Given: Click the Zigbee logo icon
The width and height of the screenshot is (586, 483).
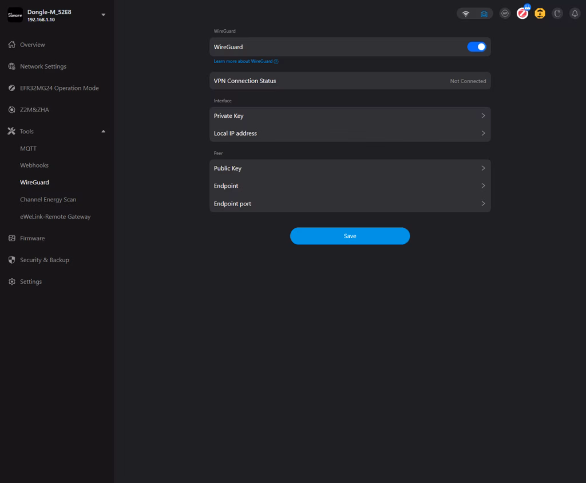Looking at the screenshot, I should tap(522, 14).
